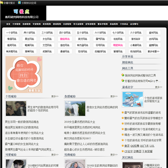
Task: Open article 2019女生最伤感的网名大全
Action: click(79, 122)
